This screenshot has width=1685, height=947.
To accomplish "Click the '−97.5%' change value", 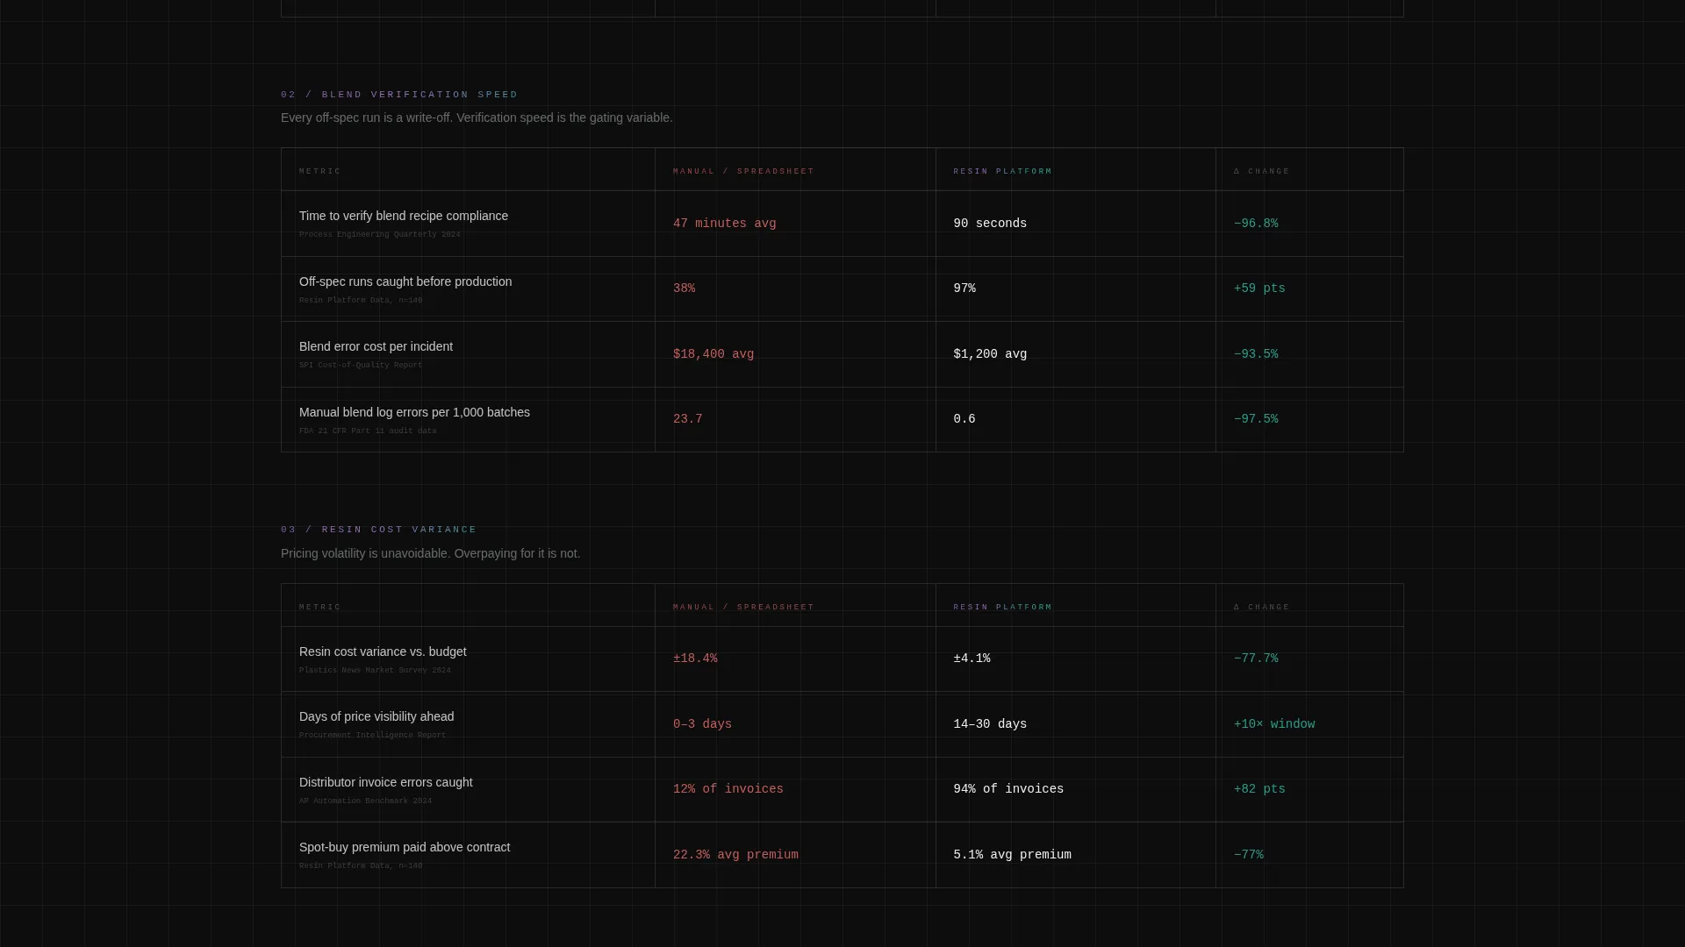I will (1256, 419).
